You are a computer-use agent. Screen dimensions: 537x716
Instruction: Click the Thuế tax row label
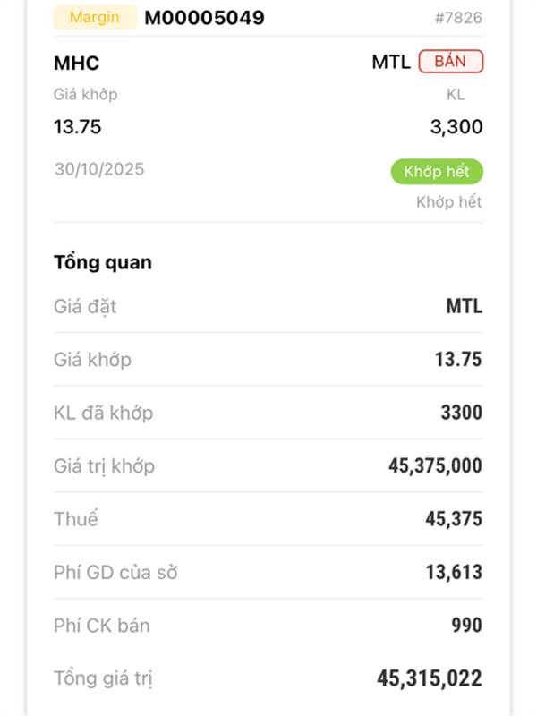[75, 519]
